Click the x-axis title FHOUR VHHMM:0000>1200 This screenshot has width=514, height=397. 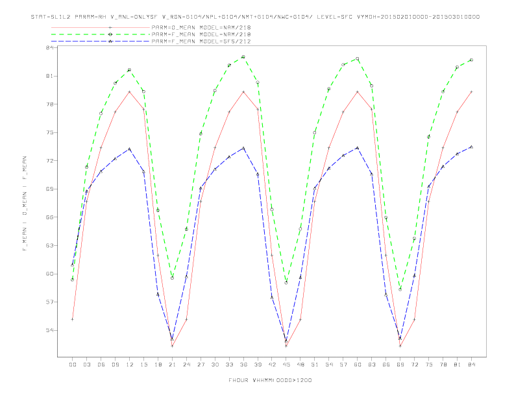(270, 380)
